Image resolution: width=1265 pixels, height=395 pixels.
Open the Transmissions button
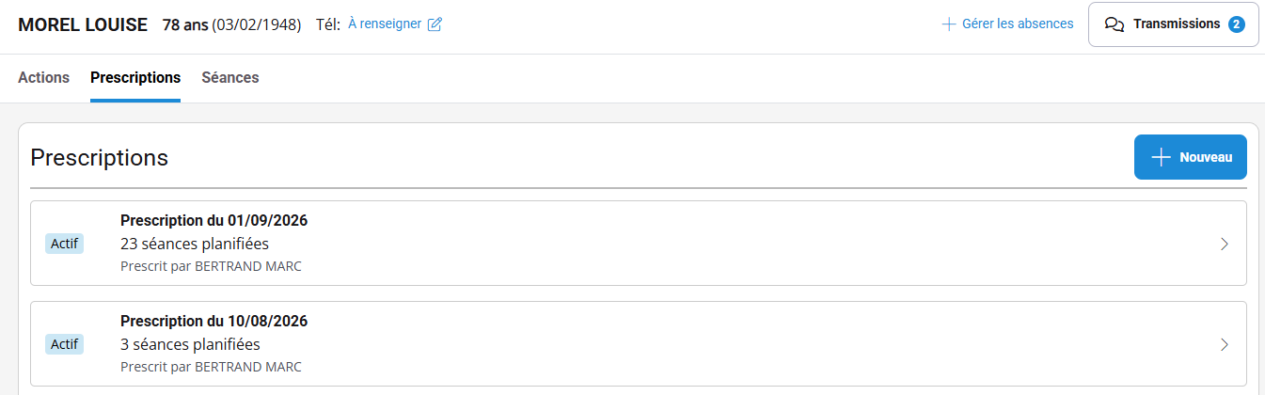[1173, 24]
